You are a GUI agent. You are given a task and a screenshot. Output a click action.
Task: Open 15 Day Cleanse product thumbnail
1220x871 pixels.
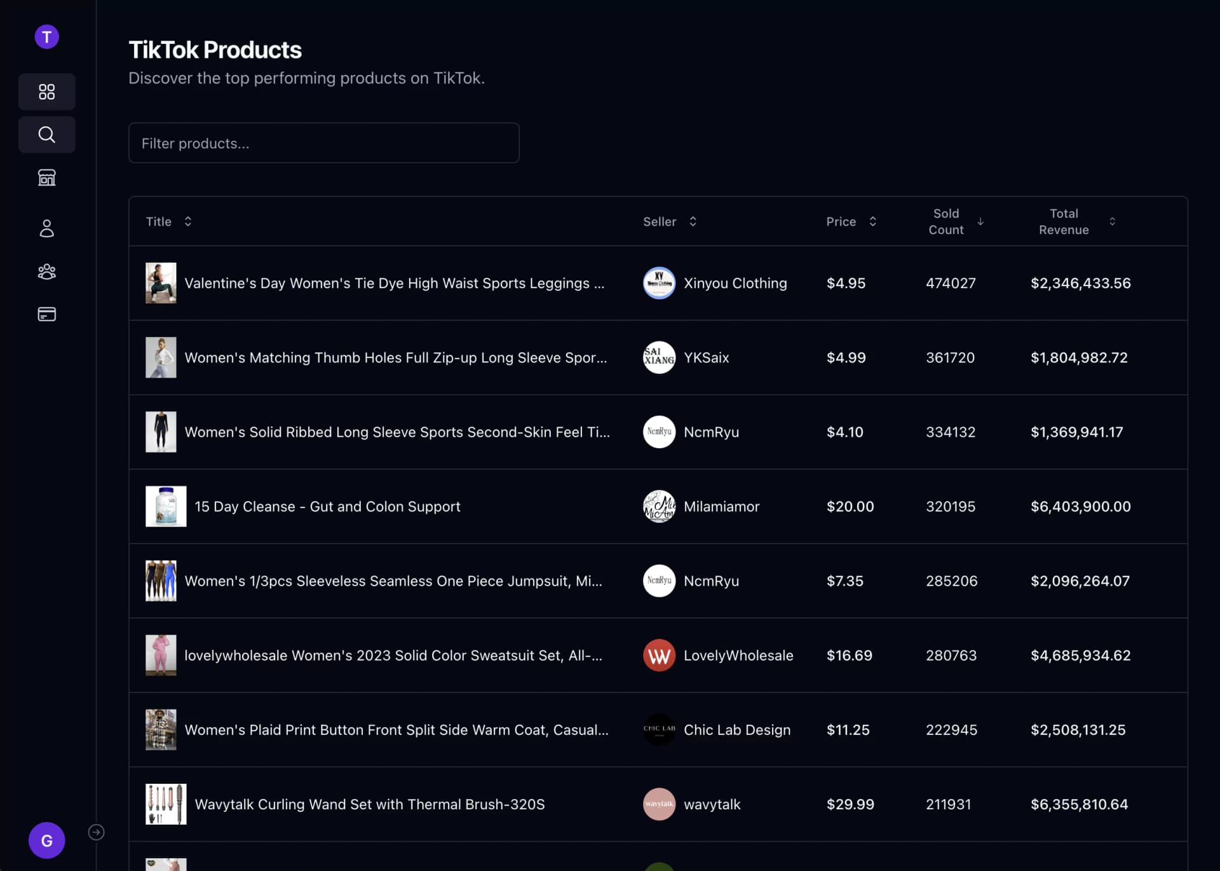[x=166, y=506]
